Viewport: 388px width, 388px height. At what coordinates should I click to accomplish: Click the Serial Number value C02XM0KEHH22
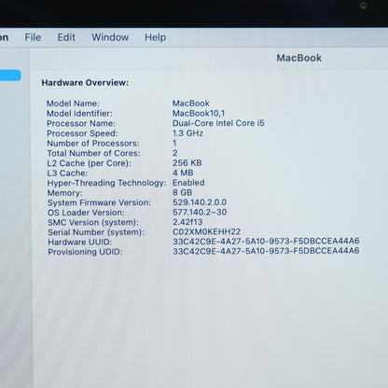click(206, 231)
